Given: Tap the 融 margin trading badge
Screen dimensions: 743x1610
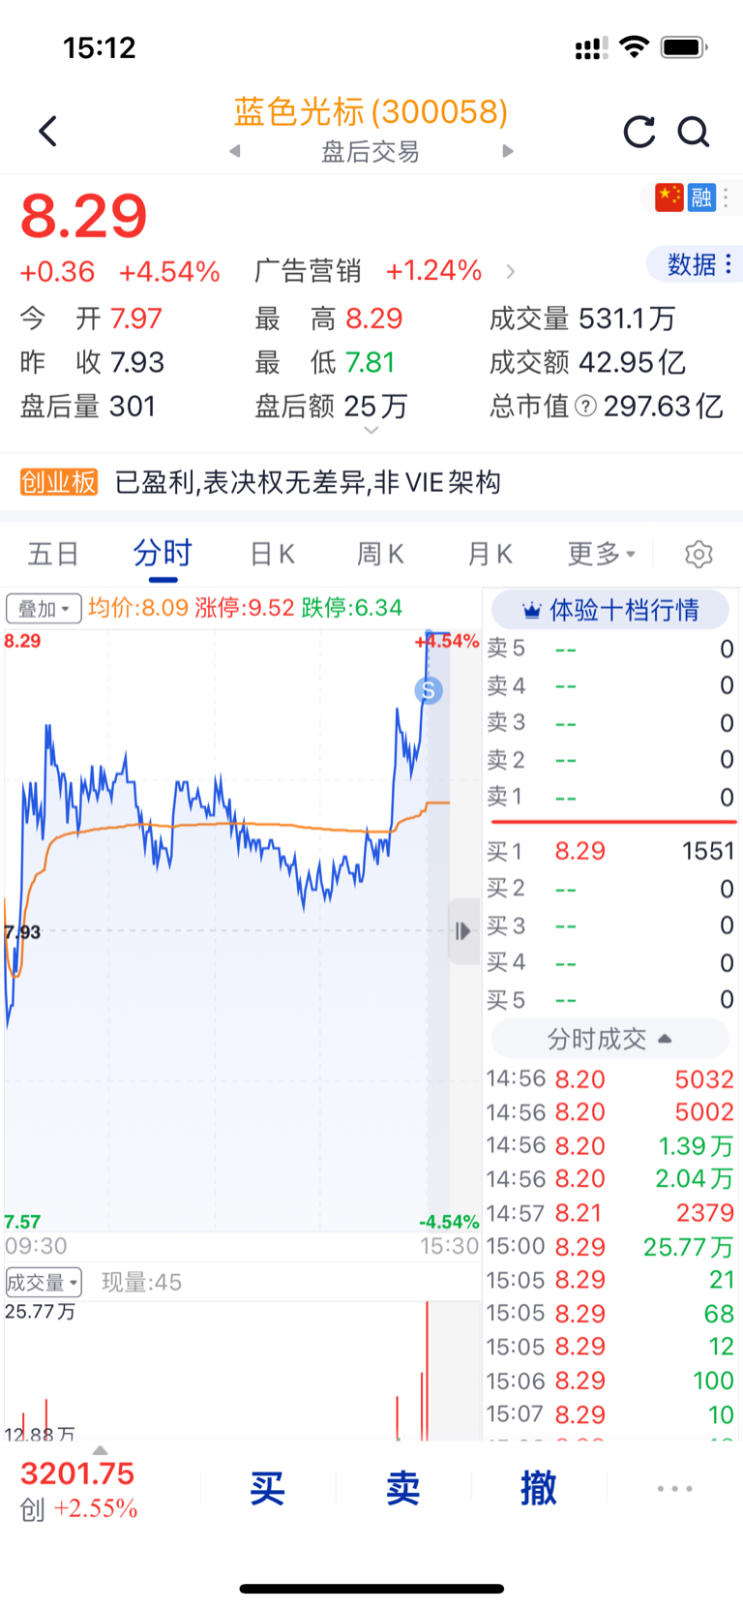Looking at the screenshot, I should (x=701, y=197).
